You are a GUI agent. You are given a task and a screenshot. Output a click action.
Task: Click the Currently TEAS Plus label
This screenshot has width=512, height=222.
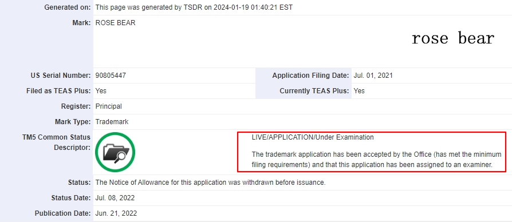314,91
